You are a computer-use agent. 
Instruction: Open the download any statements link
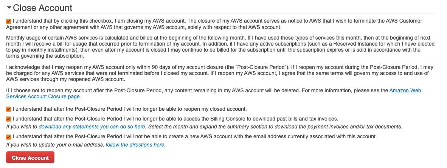coord(92,127)
